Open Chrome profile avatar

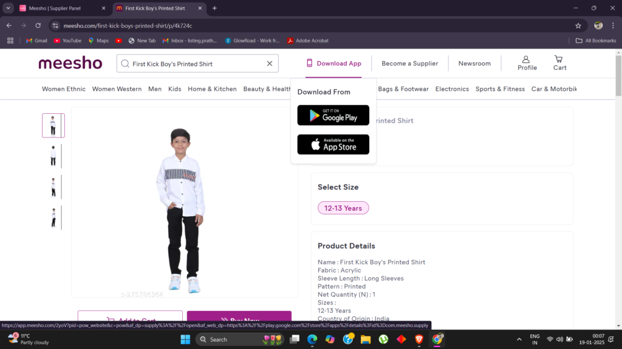coord(598,25)
